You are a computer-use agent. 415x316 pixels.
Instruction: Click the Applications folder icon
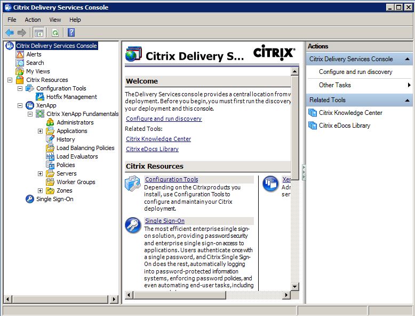(x=50, y=131)
